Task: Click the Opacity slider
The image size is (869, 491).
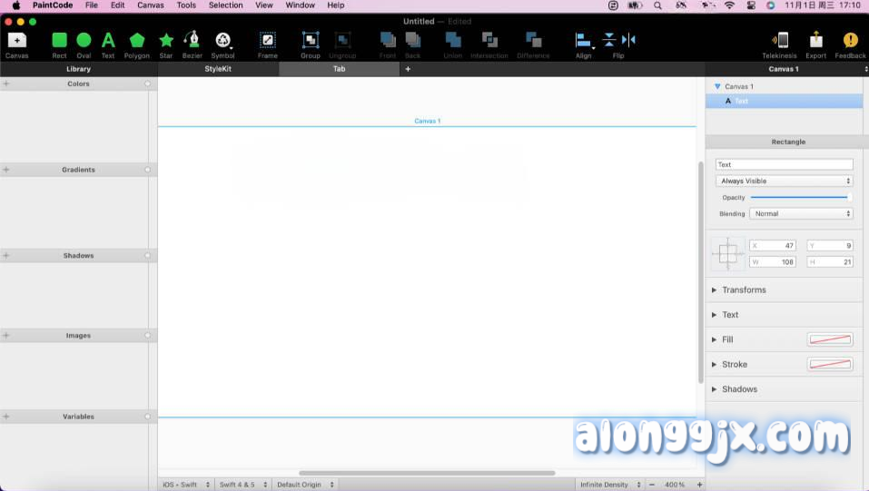Action: pos(799,197)
